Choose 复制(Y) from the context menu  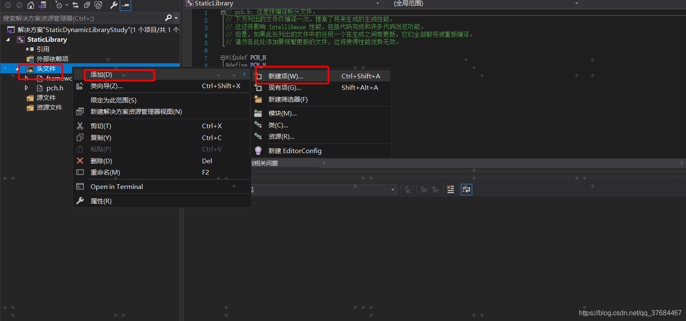162,138
